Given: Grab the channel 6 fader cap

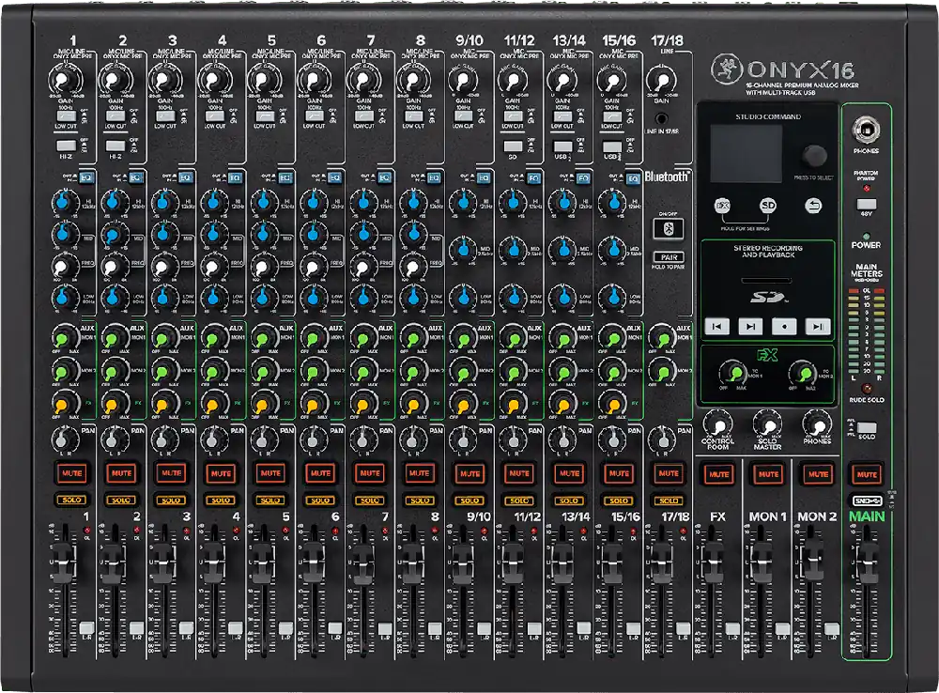Looking at the screenshot, I should click(x=312, y=563).
